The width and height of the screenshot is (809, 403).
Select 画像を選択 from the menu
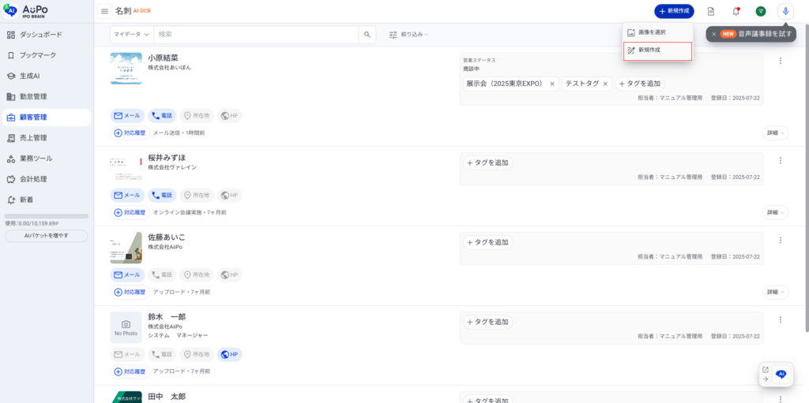(652, 32)
